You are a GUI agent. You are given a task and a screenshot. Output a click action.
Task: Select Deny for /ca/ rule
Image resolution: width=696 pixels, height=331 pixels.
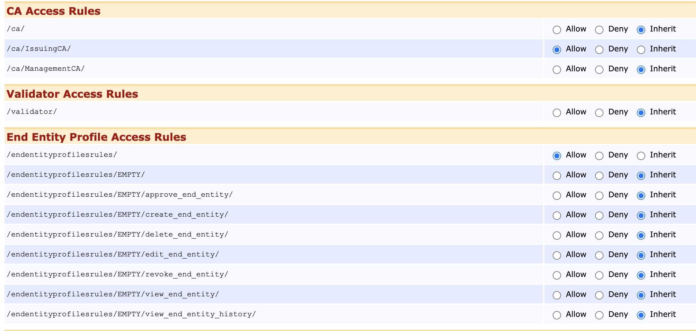[x=599, y=30]
